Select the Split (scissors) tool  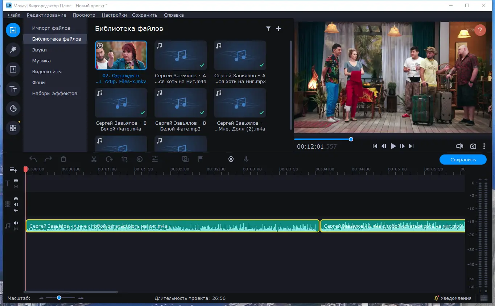[94, 159]
